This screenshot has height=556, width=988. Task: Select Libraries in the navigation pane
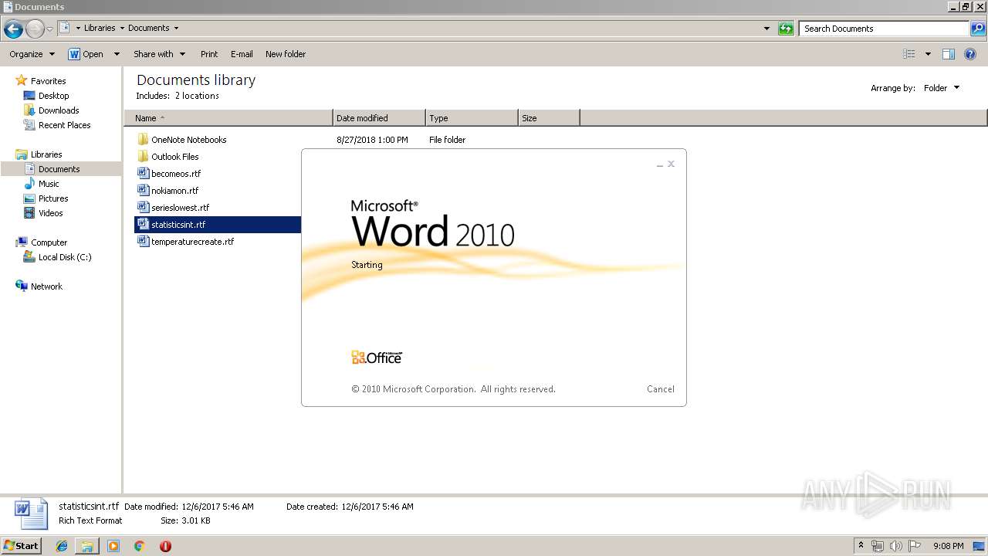[x=46, y=154]
